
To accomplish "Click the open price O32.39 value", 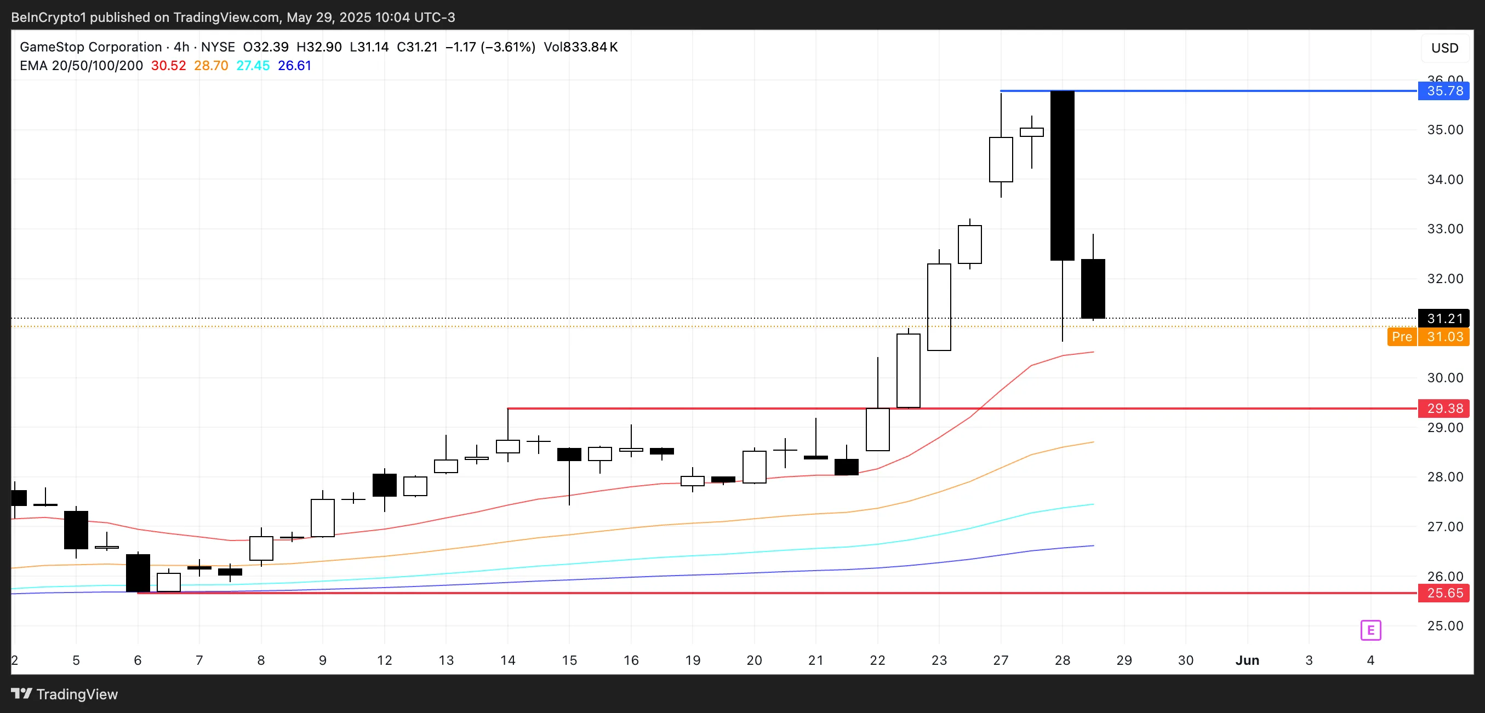I will point(266,47).
